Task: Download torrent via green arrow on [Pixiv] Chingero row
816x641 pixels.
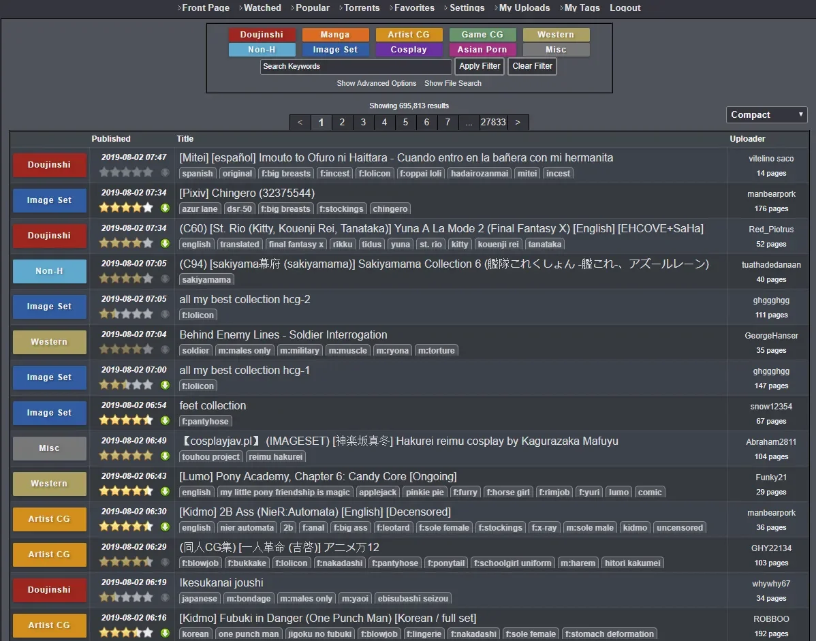Action: (164, 208)
